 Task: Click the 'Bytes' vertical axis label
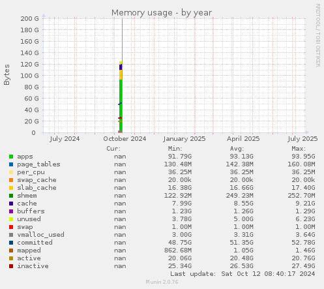click(x=7, y=74)
